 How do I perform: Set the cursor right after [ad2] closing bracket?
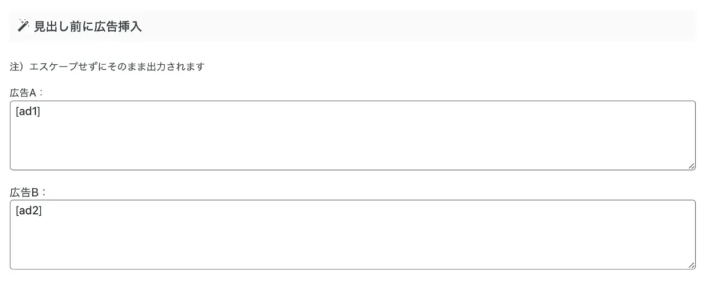[x=42, y=211]
